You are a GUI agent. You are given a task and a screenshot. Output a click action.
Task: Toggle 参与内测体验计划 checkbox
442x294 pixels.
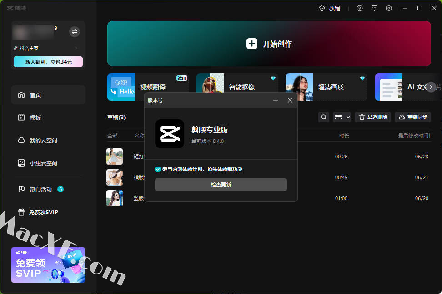[158, 169]
